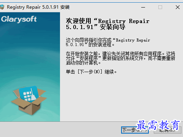Click the text "单击 [下一步(N)] 继续。"
Viewport: 183px width, 137px height.
[91, 72]
